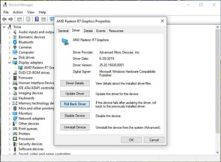Viewport: 221px width, 162px height.
Task: Expand the Network adapters node
Action: [9, 118]
